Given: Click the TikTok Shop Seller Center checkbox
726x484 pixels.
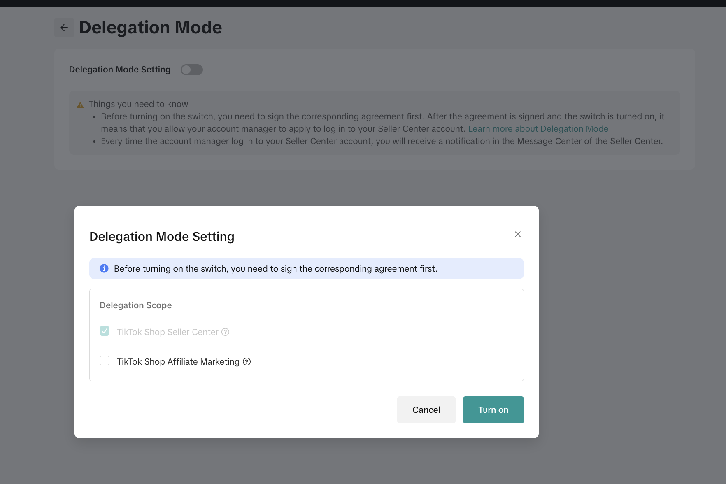Looking at the screenshot, I should coord(105,331).
